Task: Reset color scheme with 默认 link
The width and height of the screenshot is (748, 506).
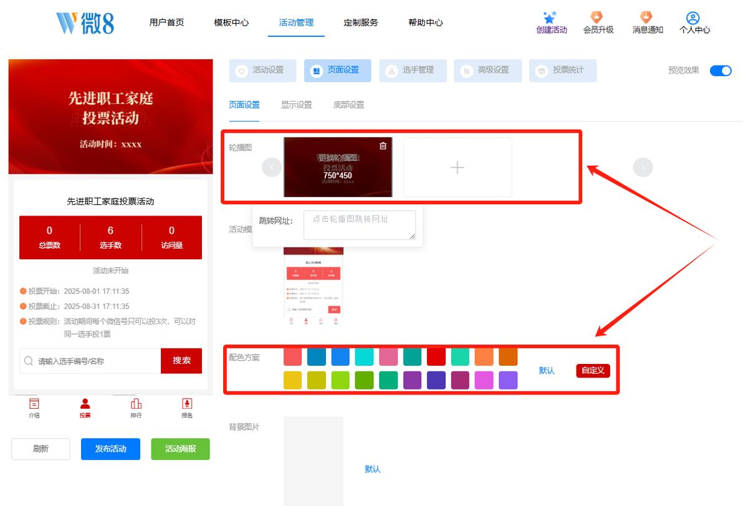Action: (547, 370)
